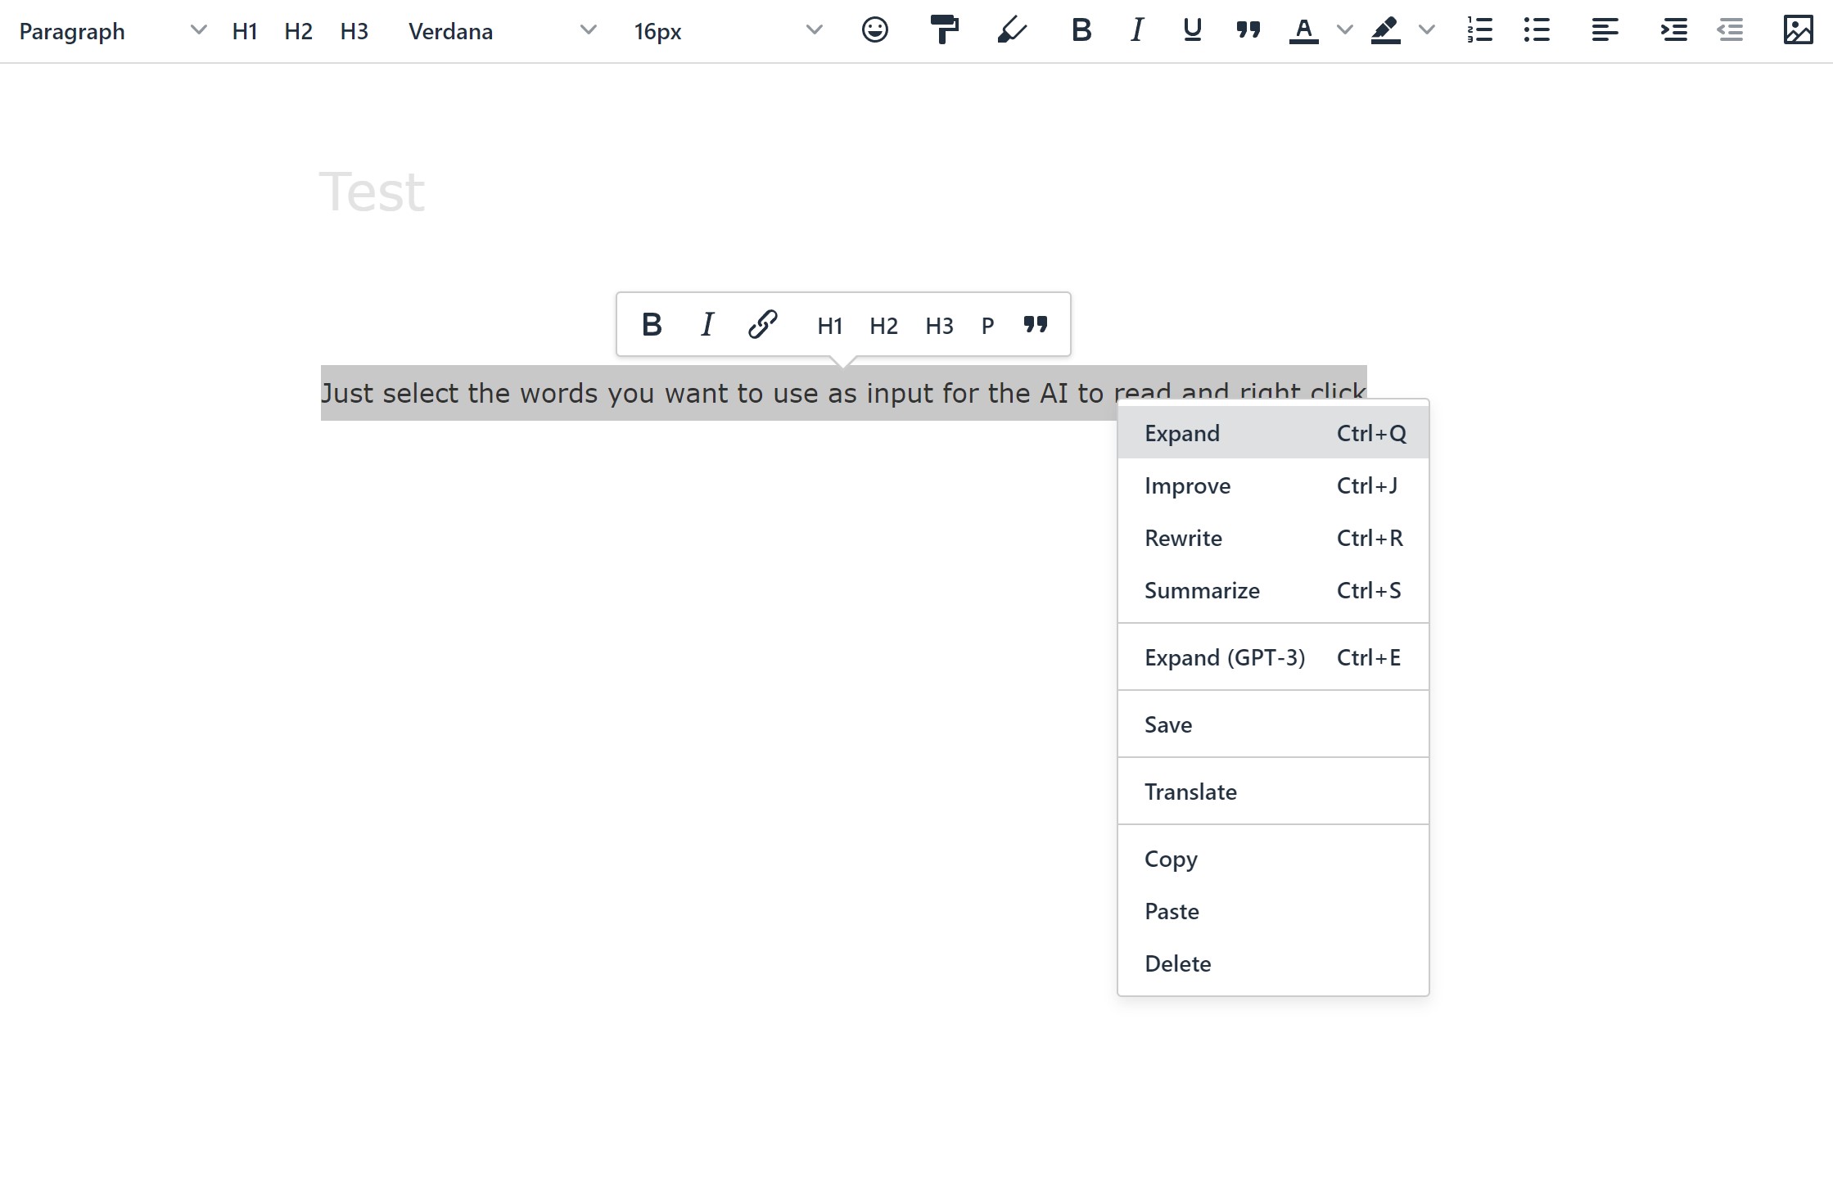Decrease the paragraph indent

pyautogui.click(x=1730, y=30)
